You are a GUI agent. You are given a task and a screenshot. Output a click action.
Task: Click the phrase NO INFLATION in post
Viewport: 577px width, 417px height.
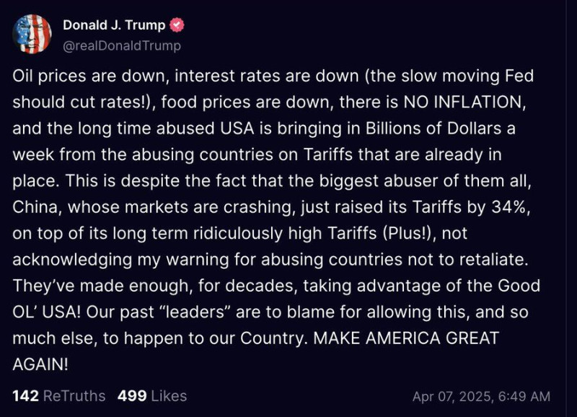464,102
